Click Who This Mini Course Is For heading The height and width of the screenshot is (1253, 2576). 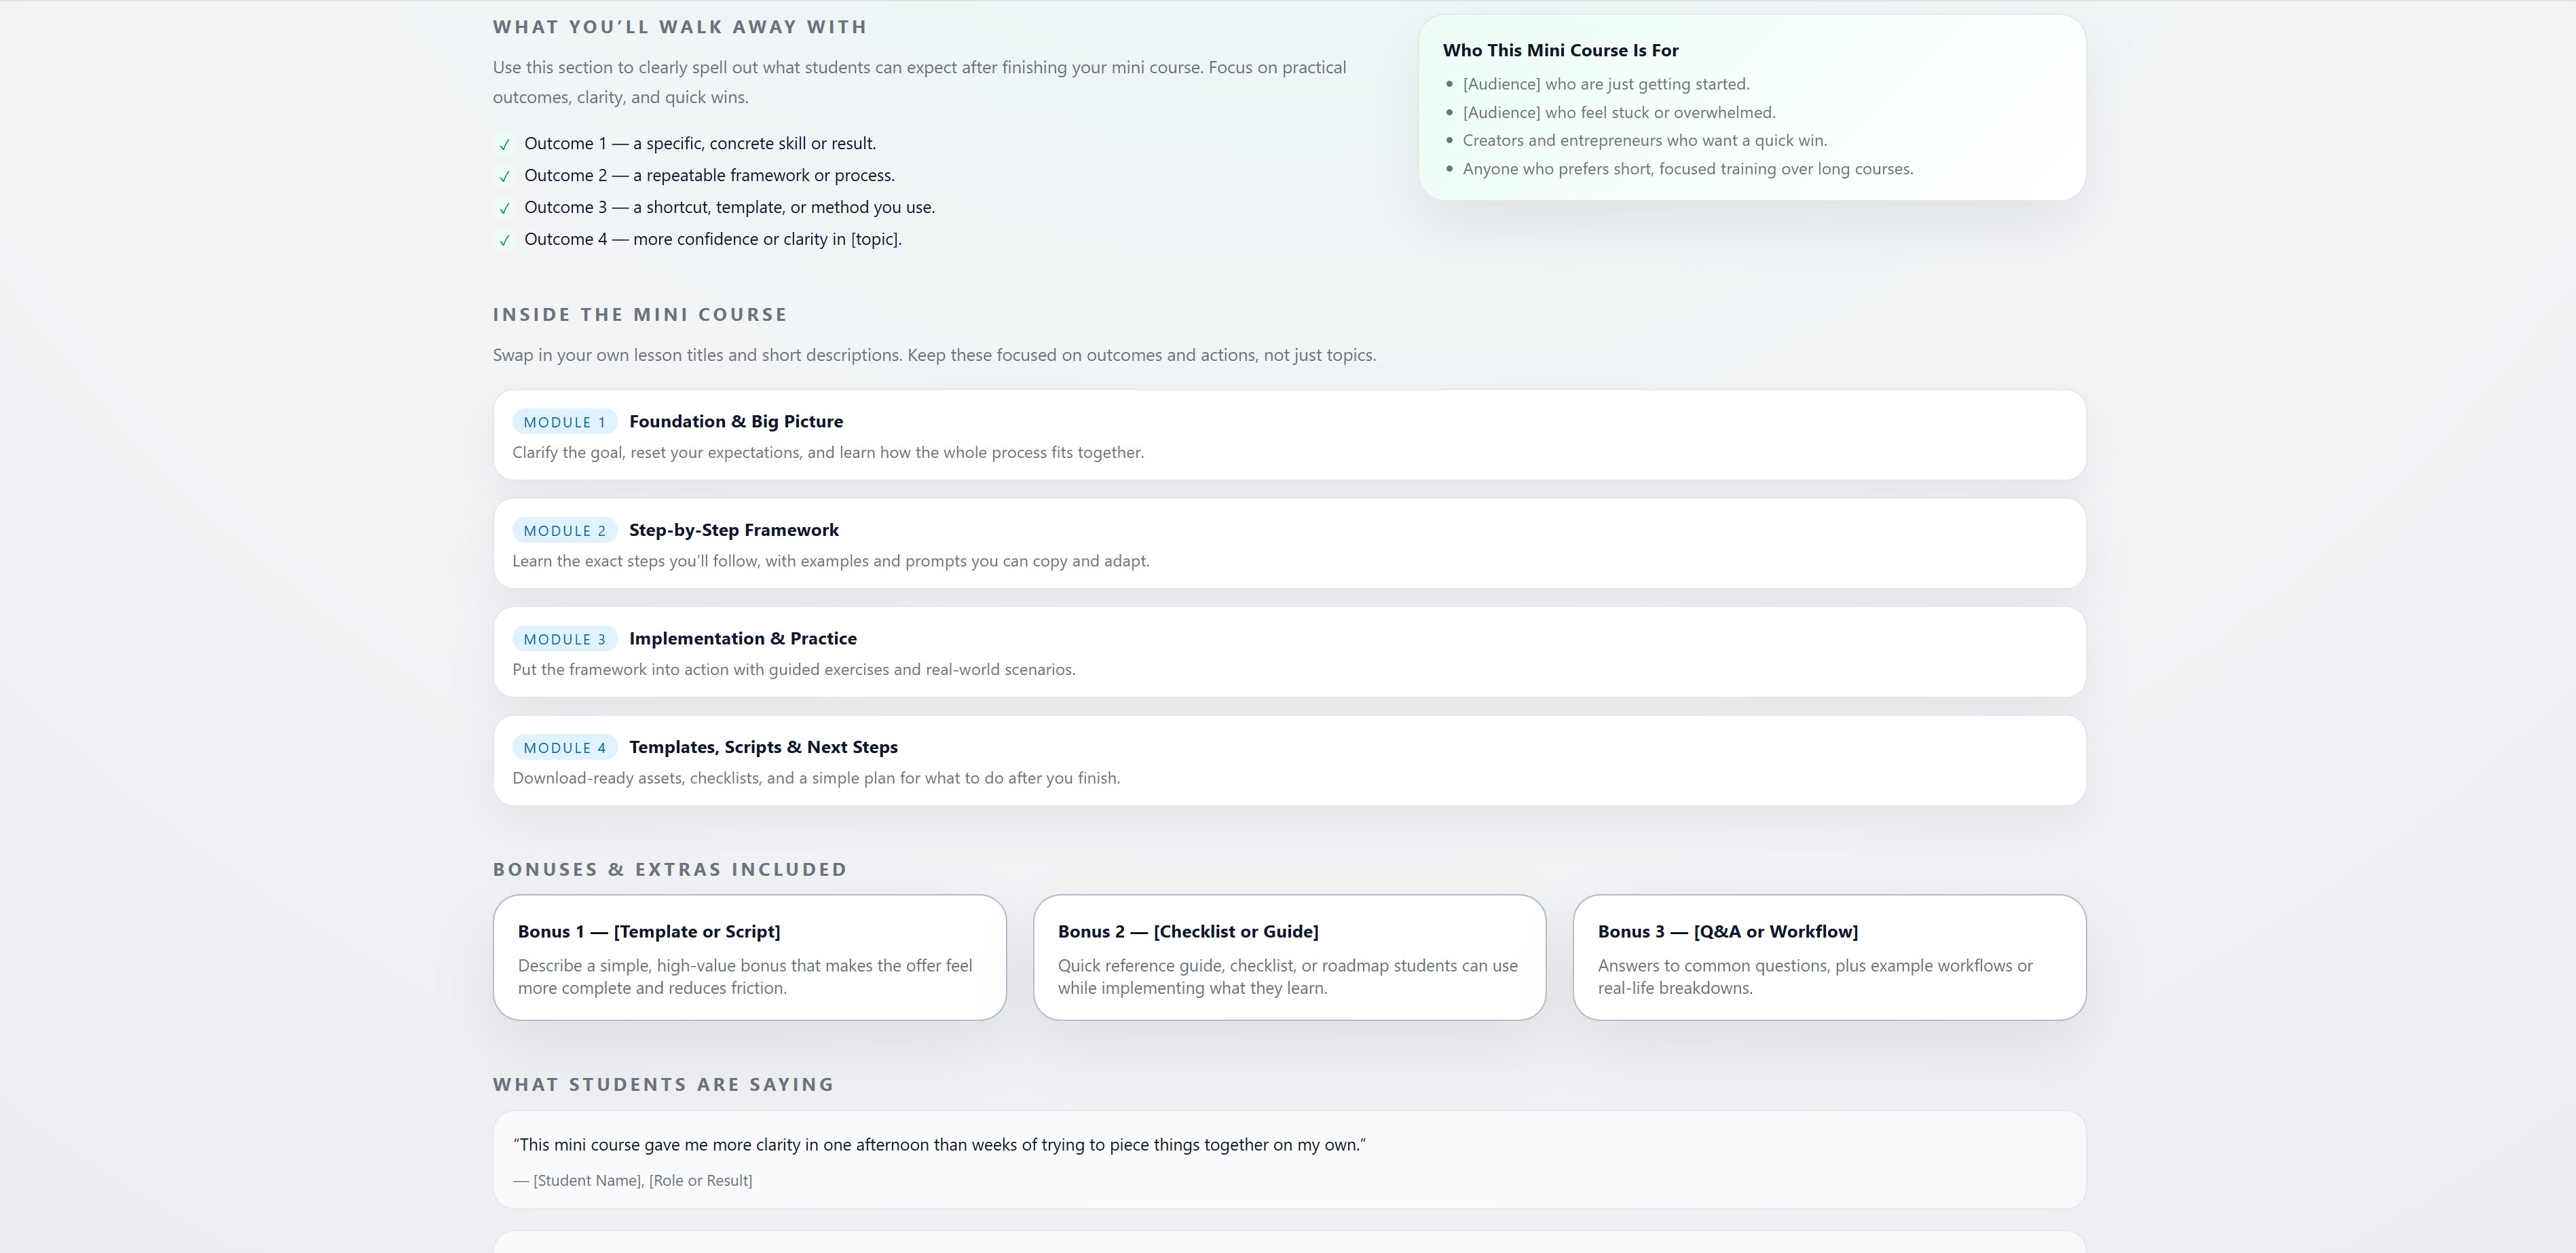pyautogui.click(x=1560, y=50)
